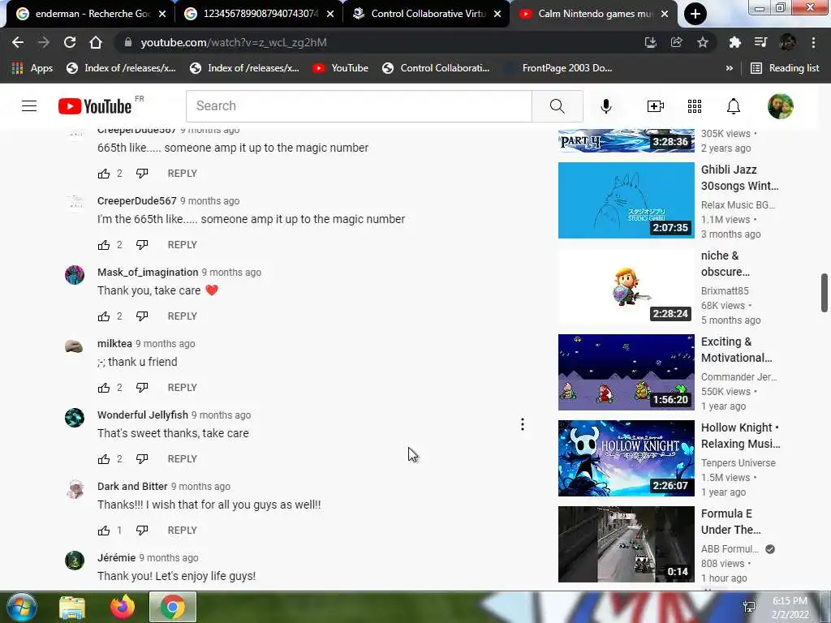Click the address bar URL
Viewport: 831px width, 623px height.
233,42
